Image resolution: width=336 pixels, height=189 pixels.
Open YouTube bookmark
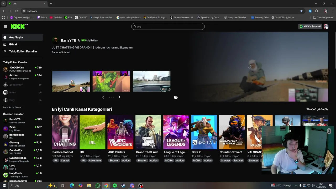[x=56, y=18]
